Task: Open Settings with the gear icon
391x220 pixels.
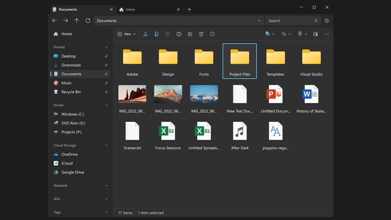Action: tap(327, 20)
